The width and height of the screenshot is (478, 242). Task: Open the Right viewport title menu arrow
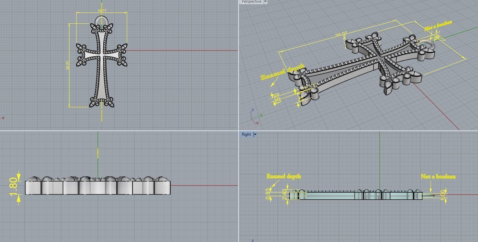tap(255, 134)
